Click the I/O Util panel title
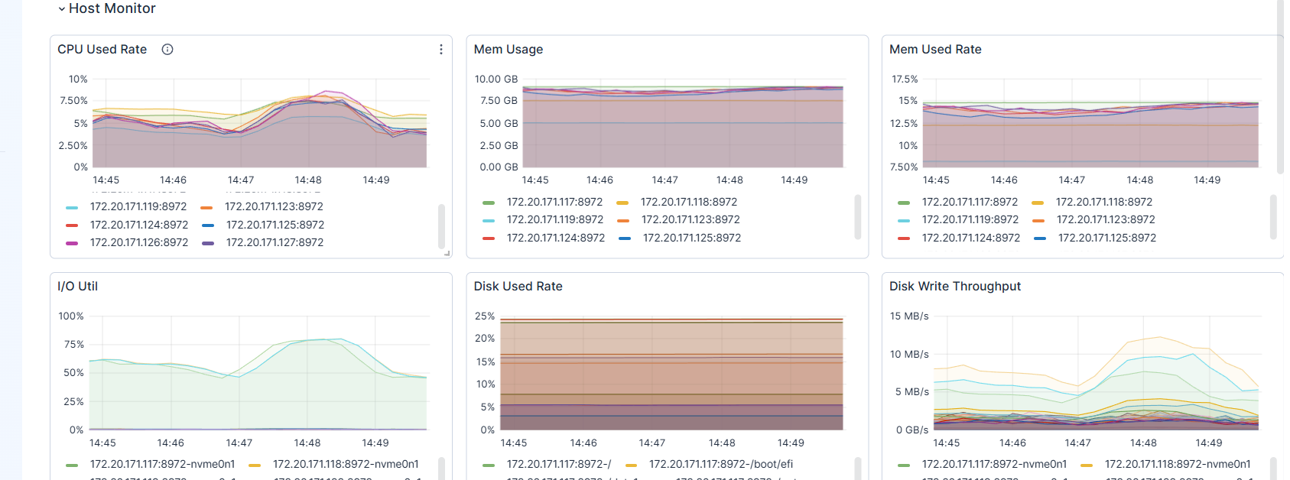The height and width of the screenshot is (480, 1290). click(78, 287)
